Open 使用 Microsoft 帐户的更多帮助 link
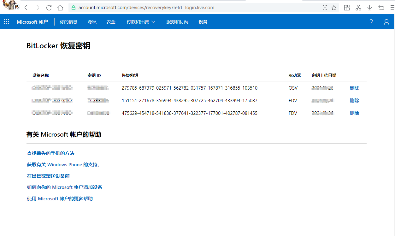The width and height of the screenshot is (395, 236). (60, 199)
